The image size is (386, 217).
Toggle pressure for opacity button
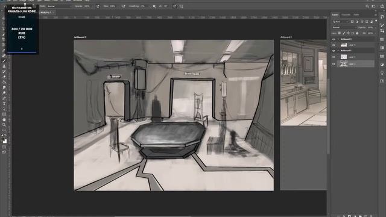coord(98,6)
